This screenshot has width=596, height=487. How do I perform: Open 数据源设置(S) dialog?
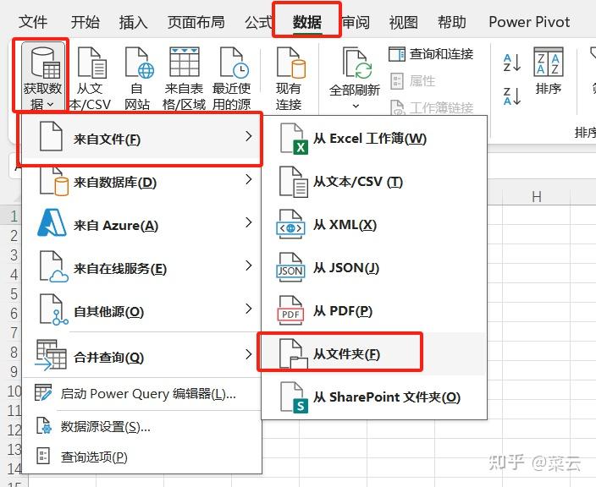tap(141, 427)
